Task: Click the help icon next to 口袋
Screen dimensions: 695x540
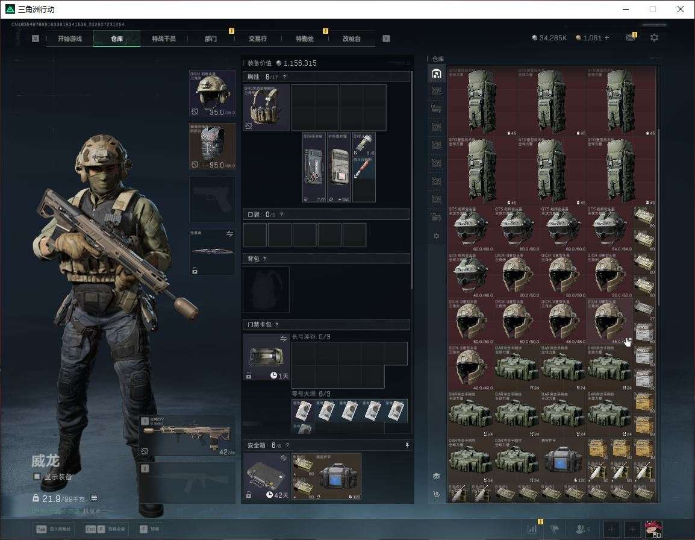Action: click(x=282, y=215)
